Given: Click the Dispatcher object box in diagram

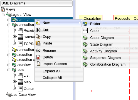Looking at the screenshot, I should 91,17.
